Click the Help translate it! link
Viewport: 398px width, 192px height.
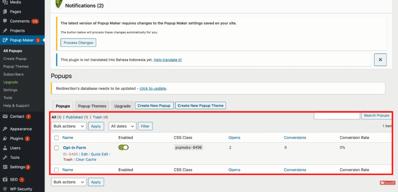coord(167,60)
